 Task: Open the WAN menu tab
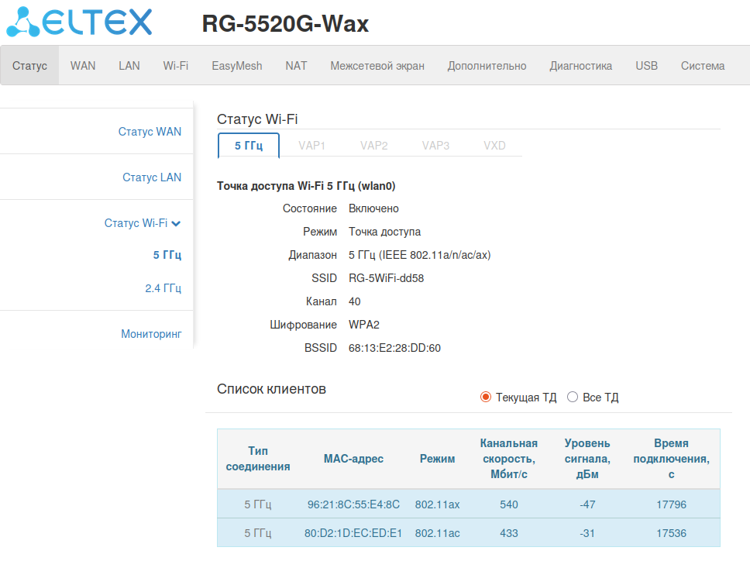[x=83, y=66]
